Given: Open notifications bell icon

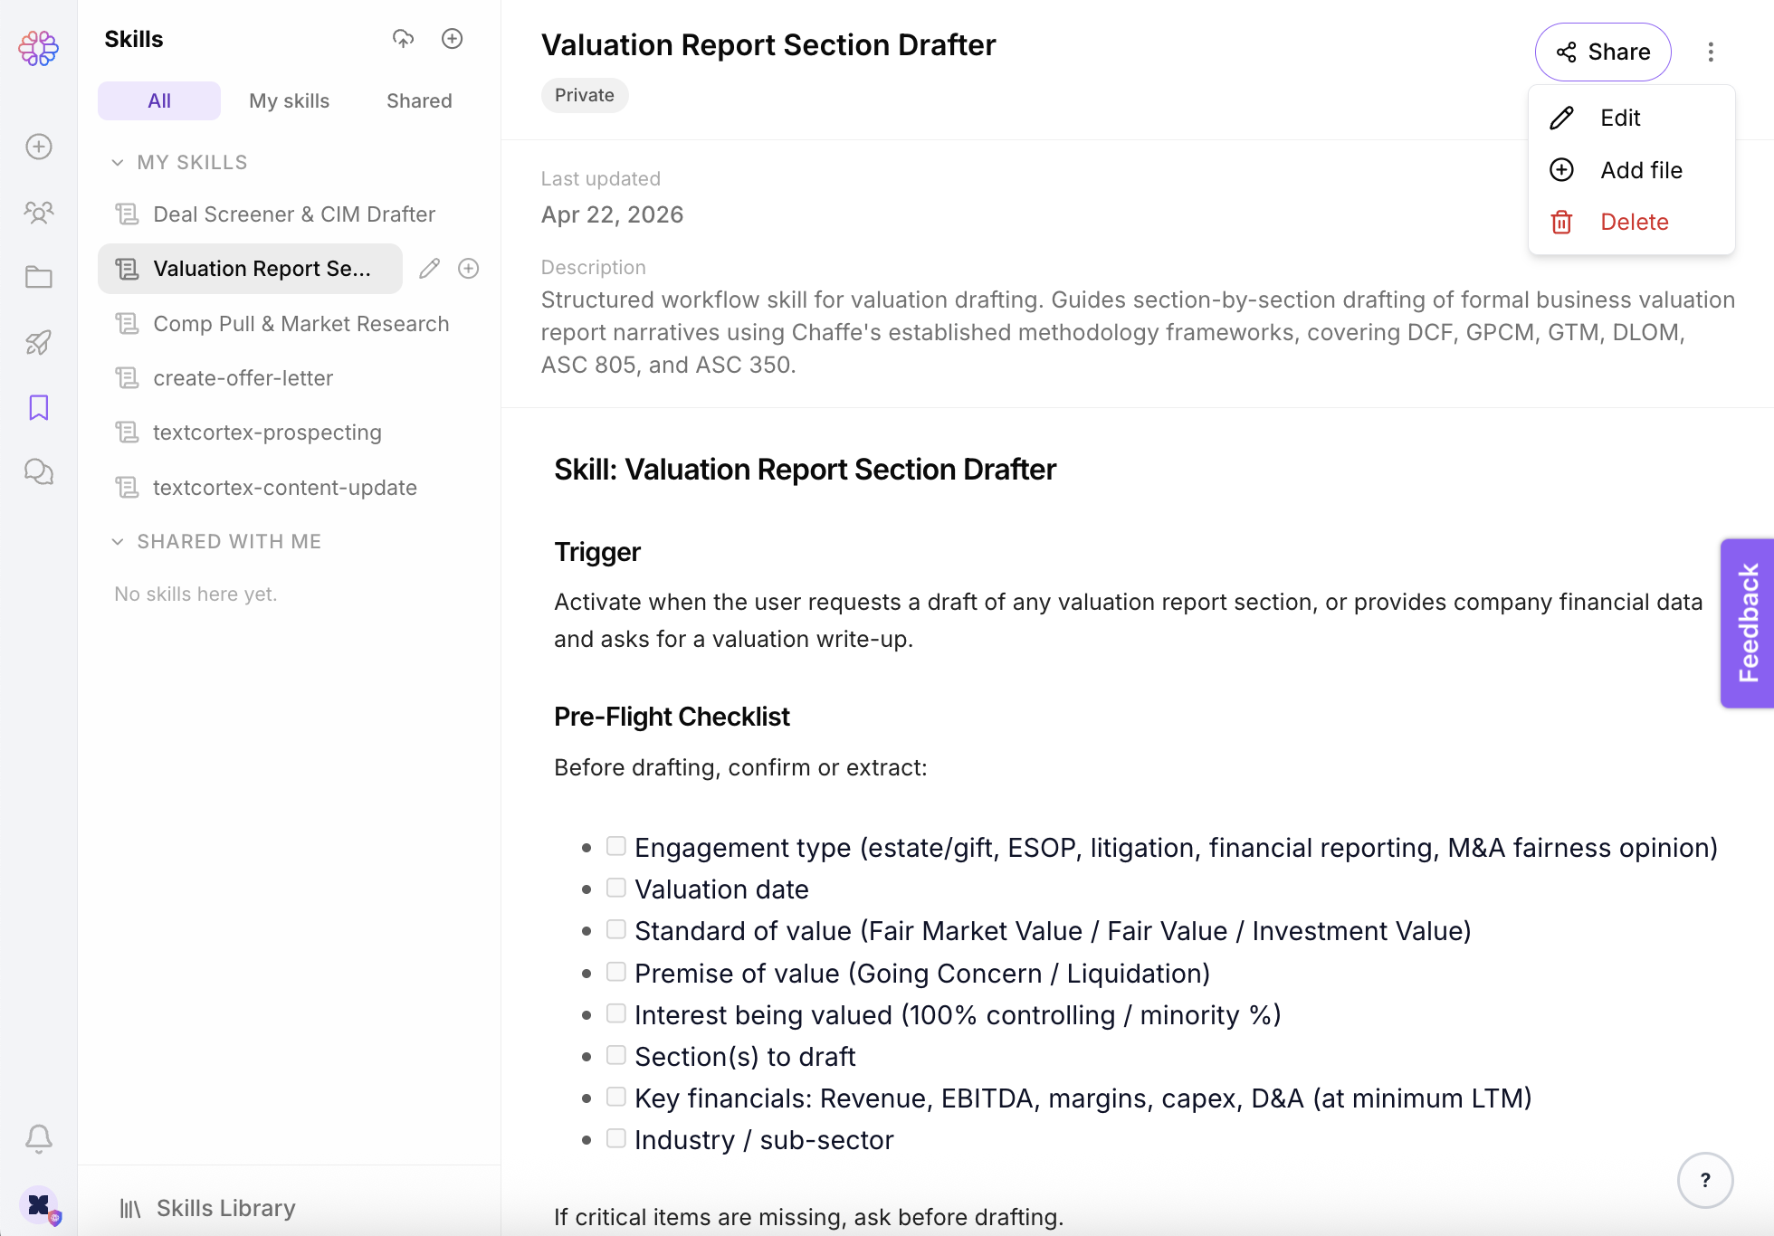Looking at the screenshot, I should tap(38, 1138).
